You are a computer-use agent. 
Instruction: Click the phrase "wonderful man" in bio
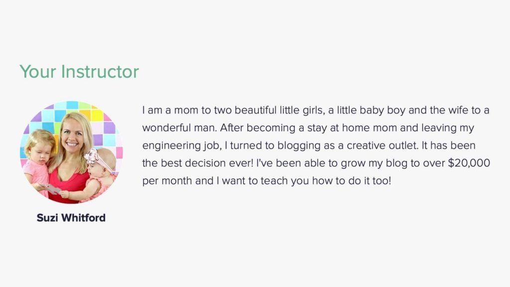pos(178,128)
